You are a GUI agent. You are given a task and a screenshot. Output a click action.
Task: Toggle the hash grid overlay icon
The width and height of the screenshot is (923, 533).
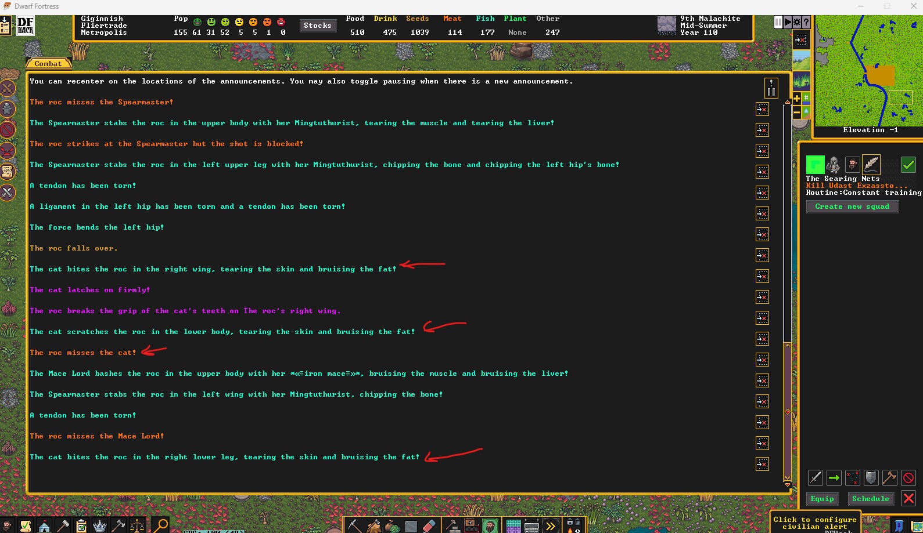coord(806,98)
